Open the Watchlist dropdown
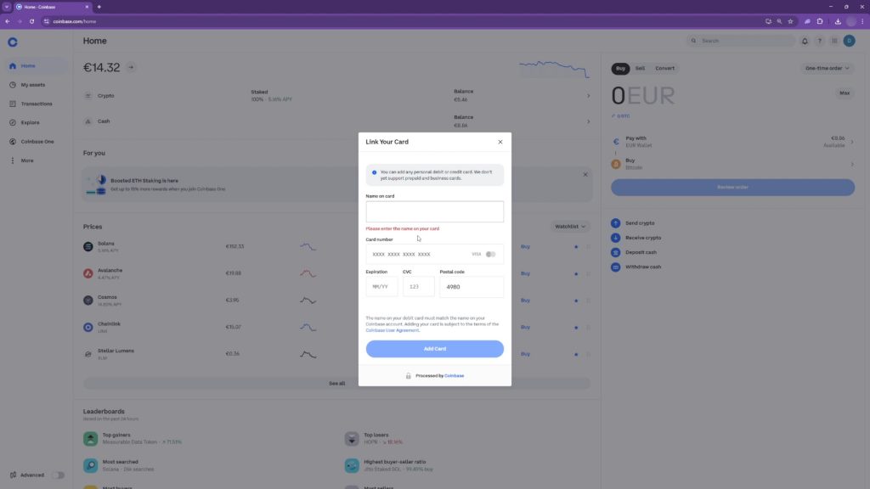 [x=570, y=227]
